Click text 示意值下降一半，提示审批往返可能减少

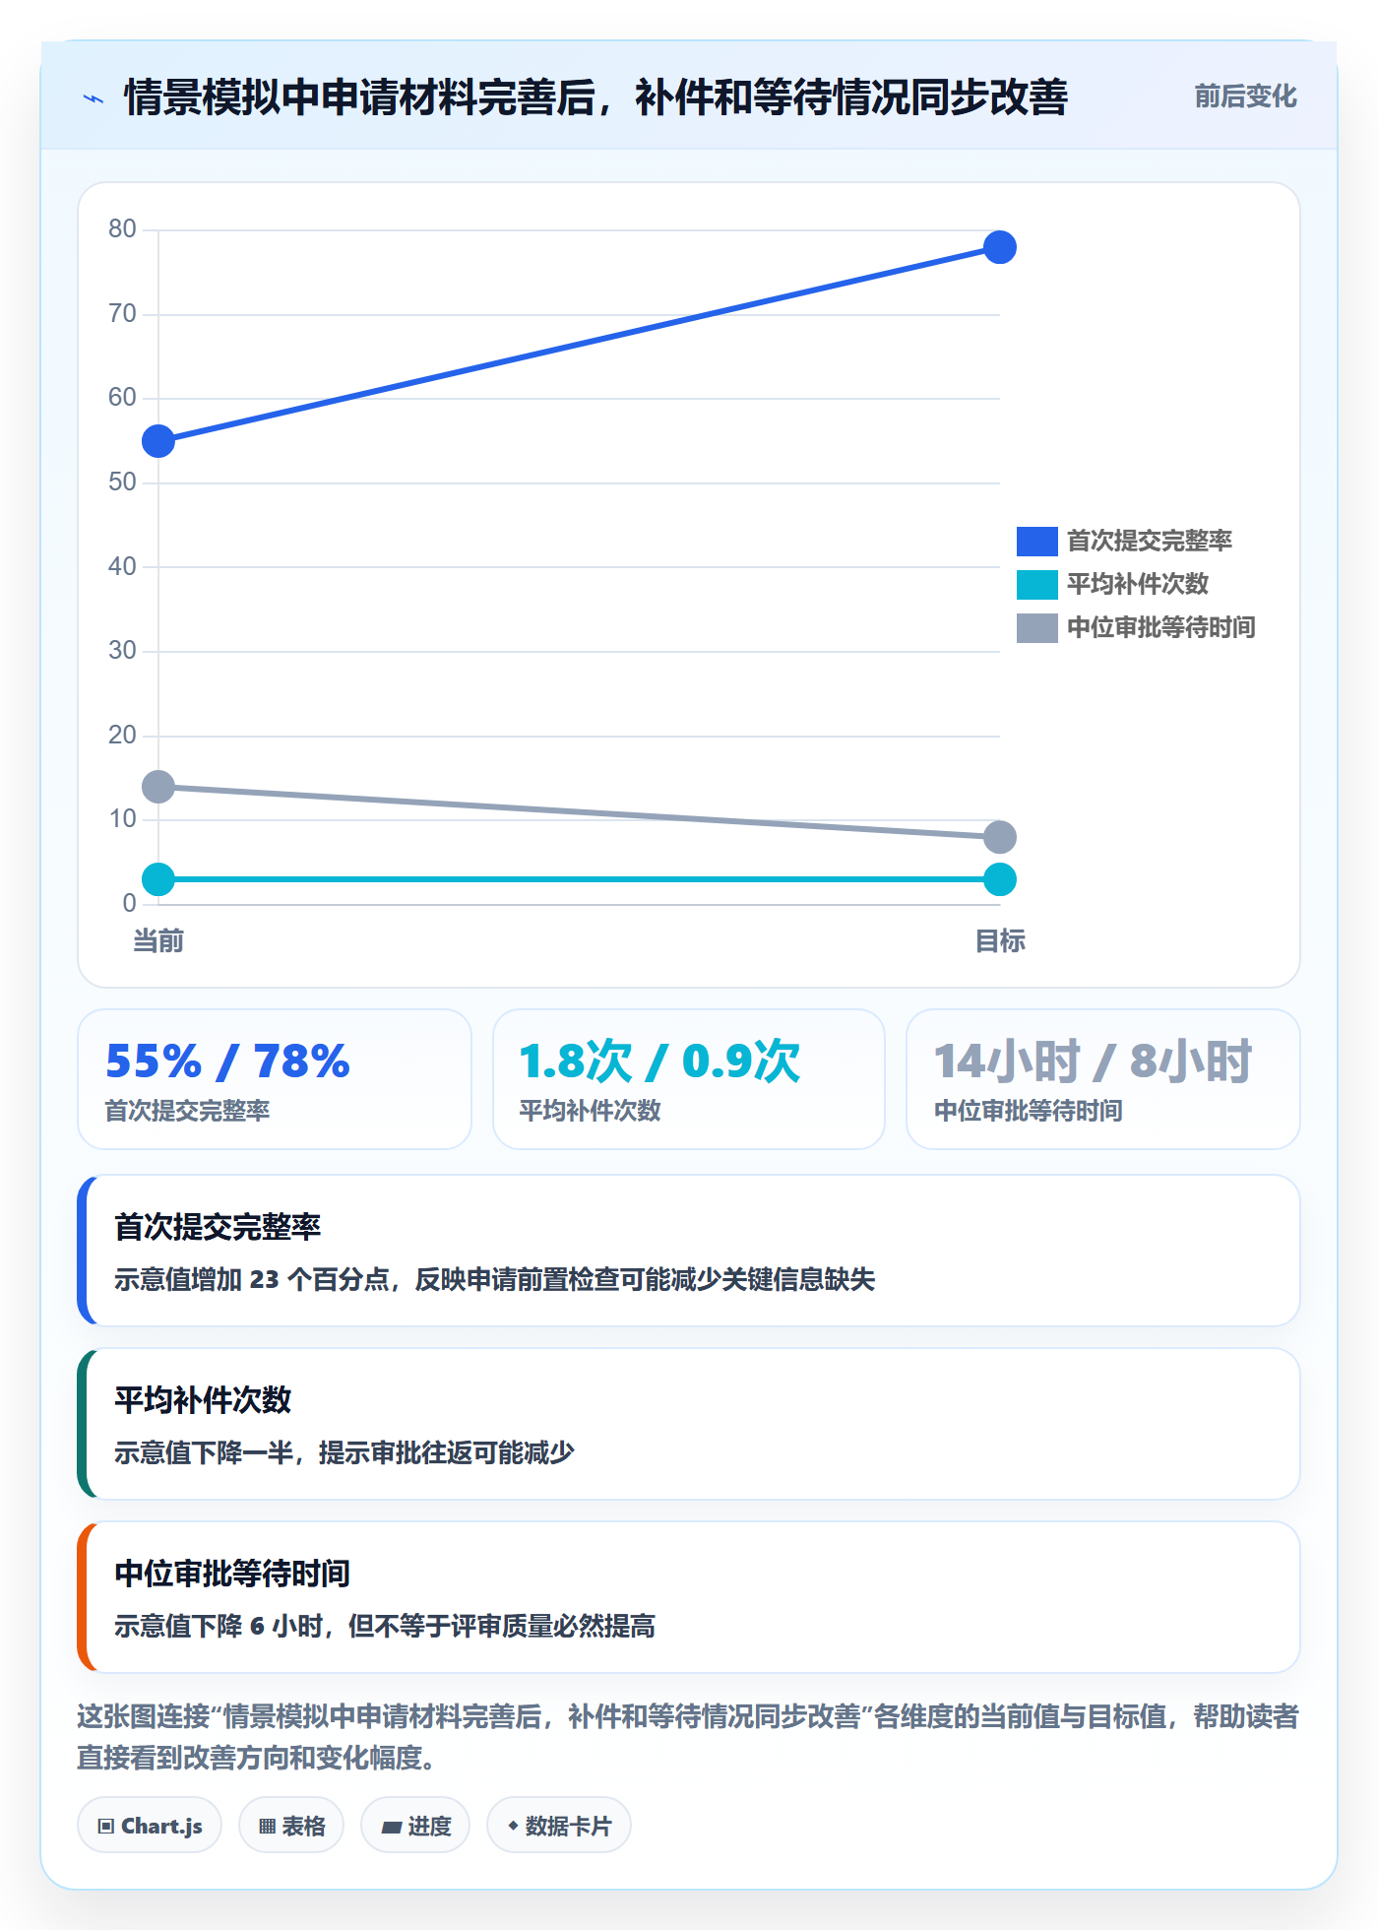coord(344,1452)
